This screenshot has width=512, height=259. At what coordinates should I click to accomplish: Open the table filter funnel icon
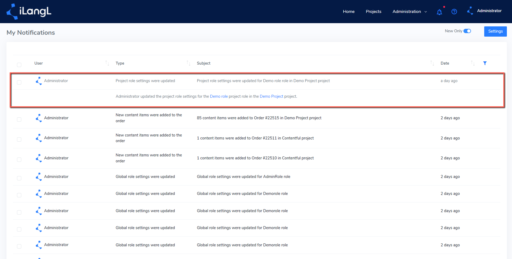pos(485,63)
